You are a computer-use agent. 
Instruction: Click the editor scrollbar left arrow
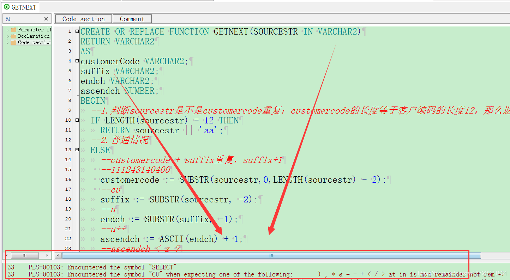pos(58,255)
